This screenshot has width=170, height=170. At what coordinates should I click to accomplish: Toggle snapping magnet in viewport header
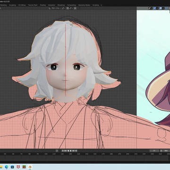[68, 8]
